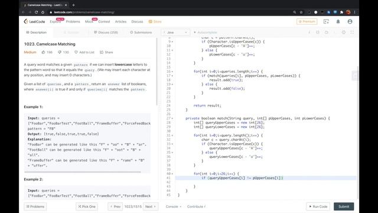This screenshot has height=213, width=378.
Task: Go to the Prev problem
Action: [115, 206]
